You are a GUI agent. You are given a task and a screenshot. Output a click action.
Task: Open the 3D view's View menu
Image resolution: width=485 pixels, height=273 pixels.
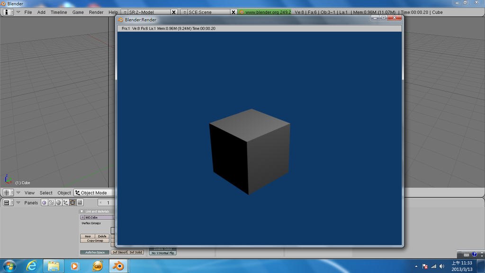(29, 193)
